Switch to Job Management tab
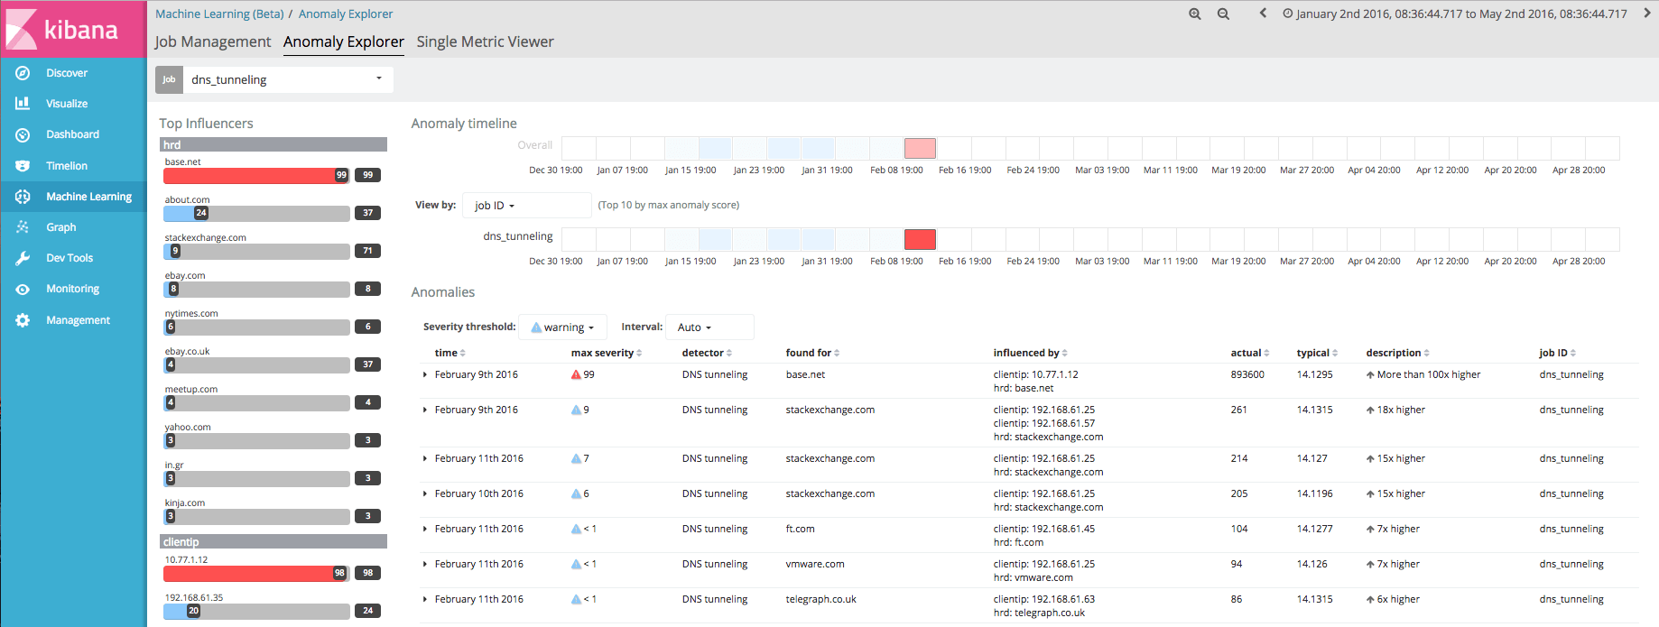The image size is (1659, 627). 212,41
